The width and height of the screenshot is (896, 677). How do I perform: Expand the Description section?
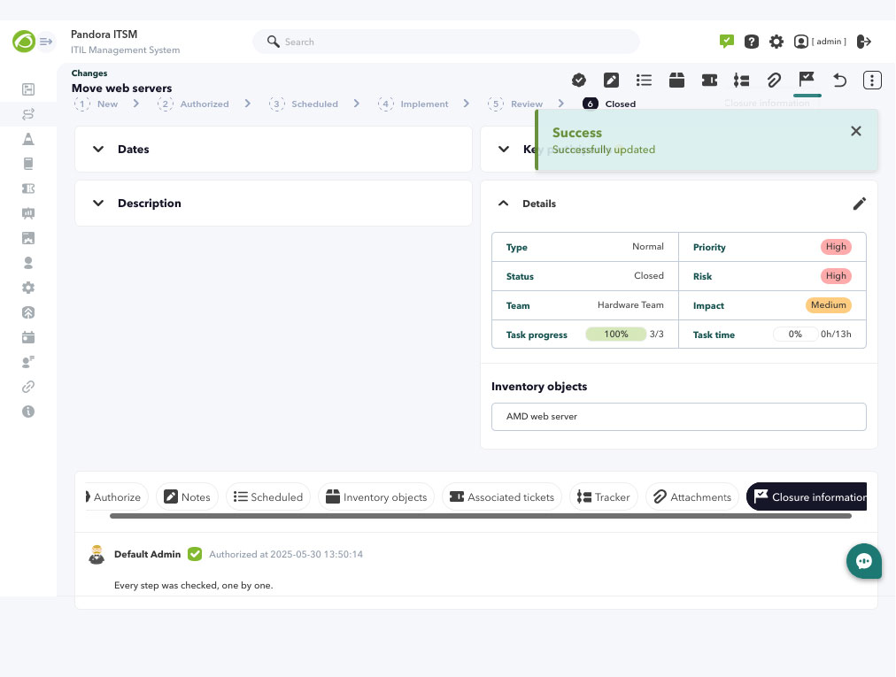click(x=98, y=204)
